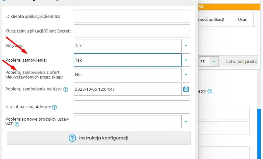Open the Aktywny dropdown arrow

(x=186, y=45)
